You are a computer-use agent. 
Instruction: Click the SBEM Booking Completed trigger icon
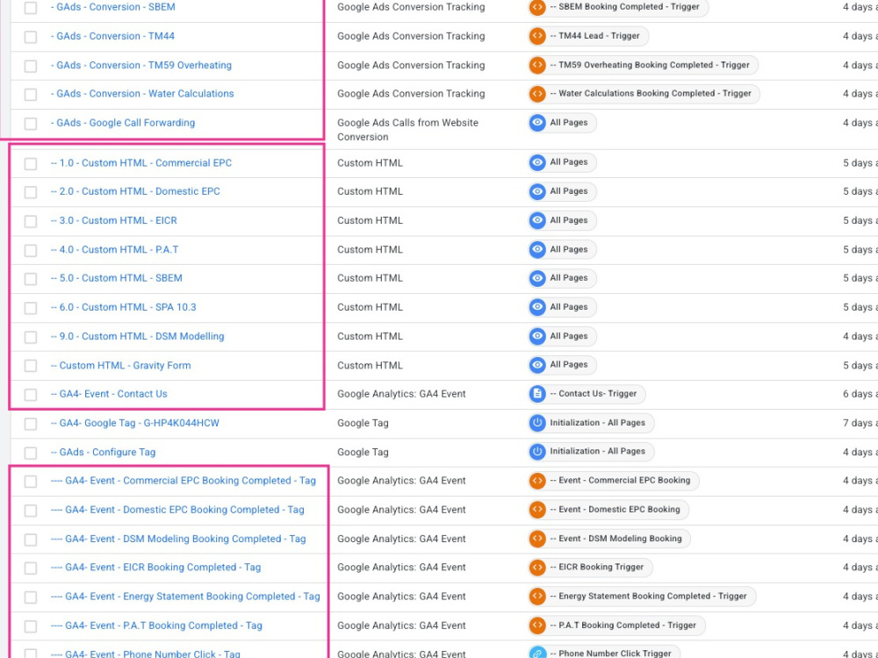point(537,7)
